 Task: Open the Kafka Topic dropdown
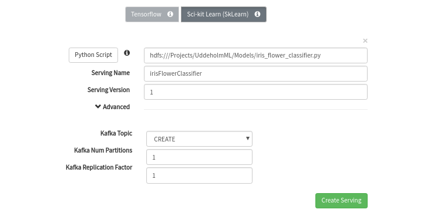point(199,139)
